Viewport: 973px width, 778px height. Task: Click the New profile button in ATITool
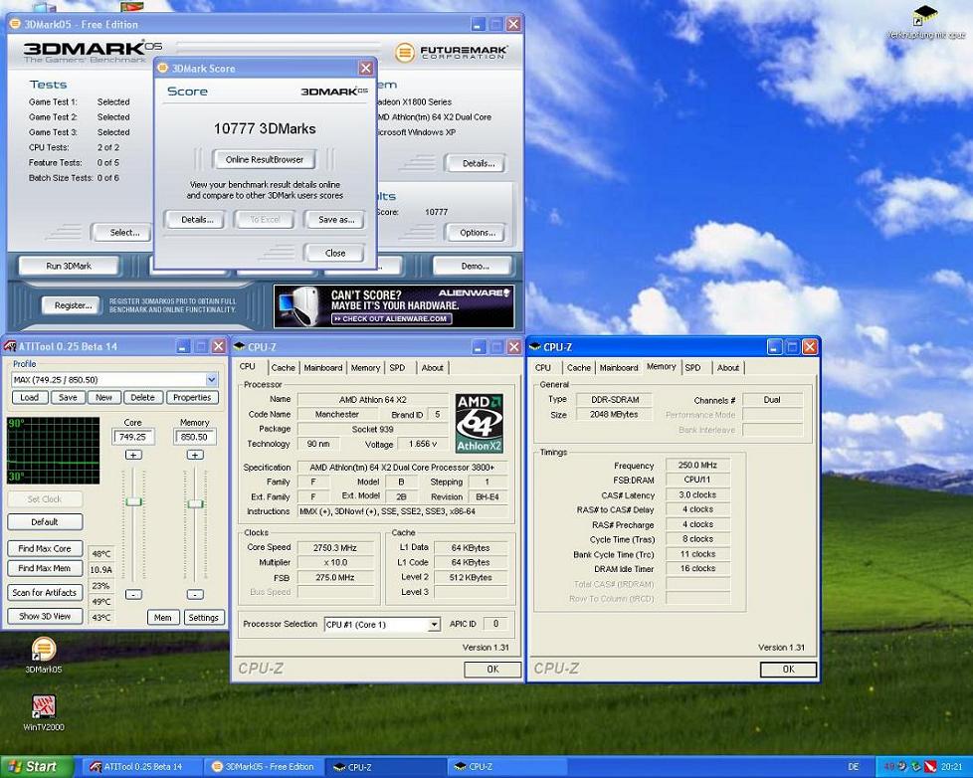pos(103,397)
